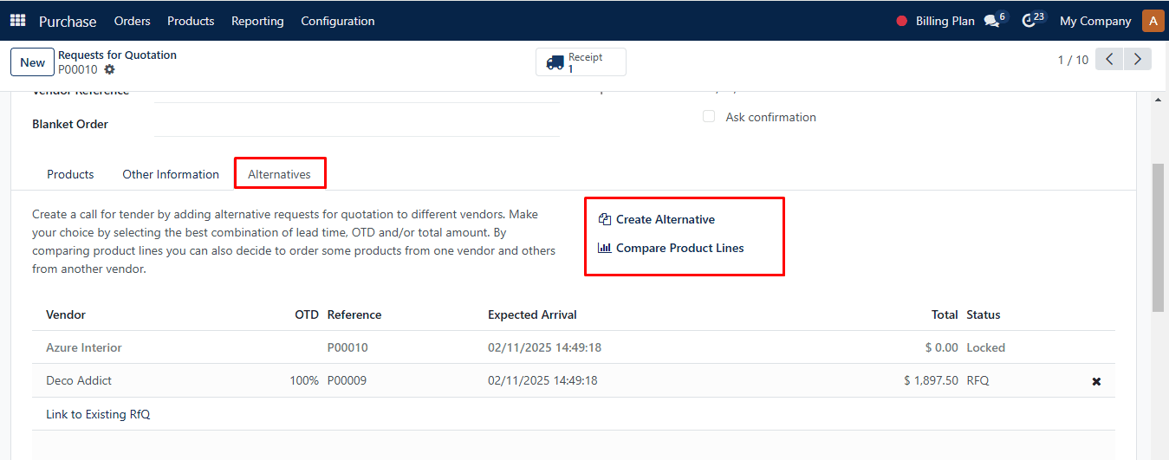Sort by the Expected Arrival column header
This screenshot has height=460, width=1169.
tap(532, 314)
